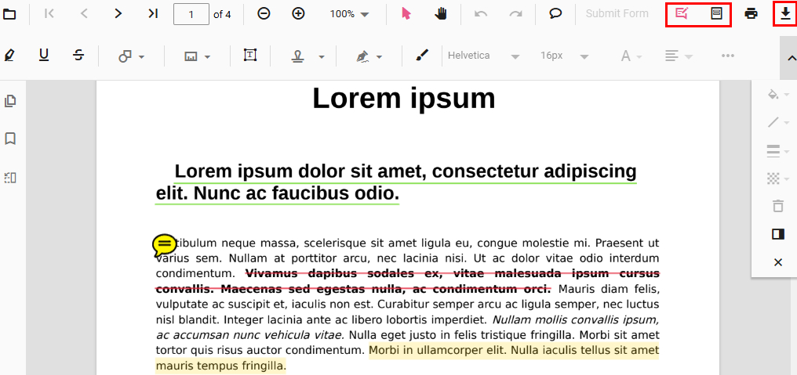Image resolution: width=797 pixels, height=375 pixels.
Task: Delete the selected annotation with trash icon
Action: click(x=777, y=206)
